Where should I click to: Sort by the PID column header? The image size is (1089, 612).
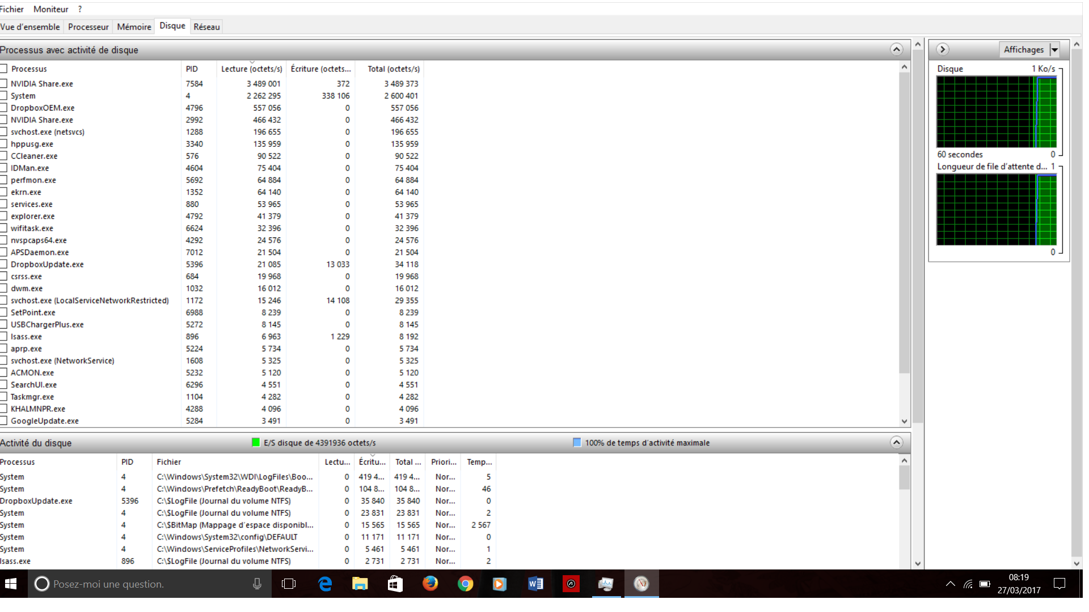pyautogui.click(x=198, y=69)
